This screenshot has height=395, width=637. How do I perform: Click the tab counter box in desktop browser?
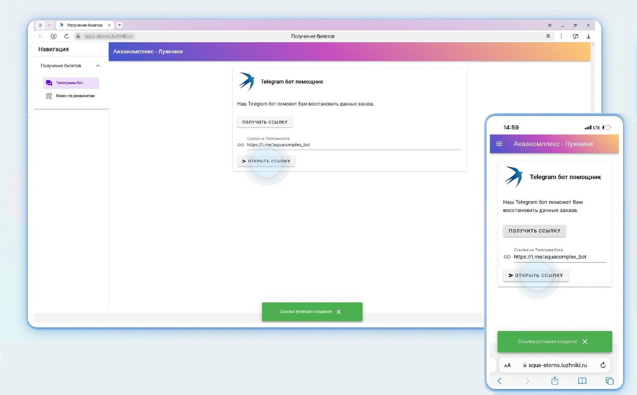[40, 25]
